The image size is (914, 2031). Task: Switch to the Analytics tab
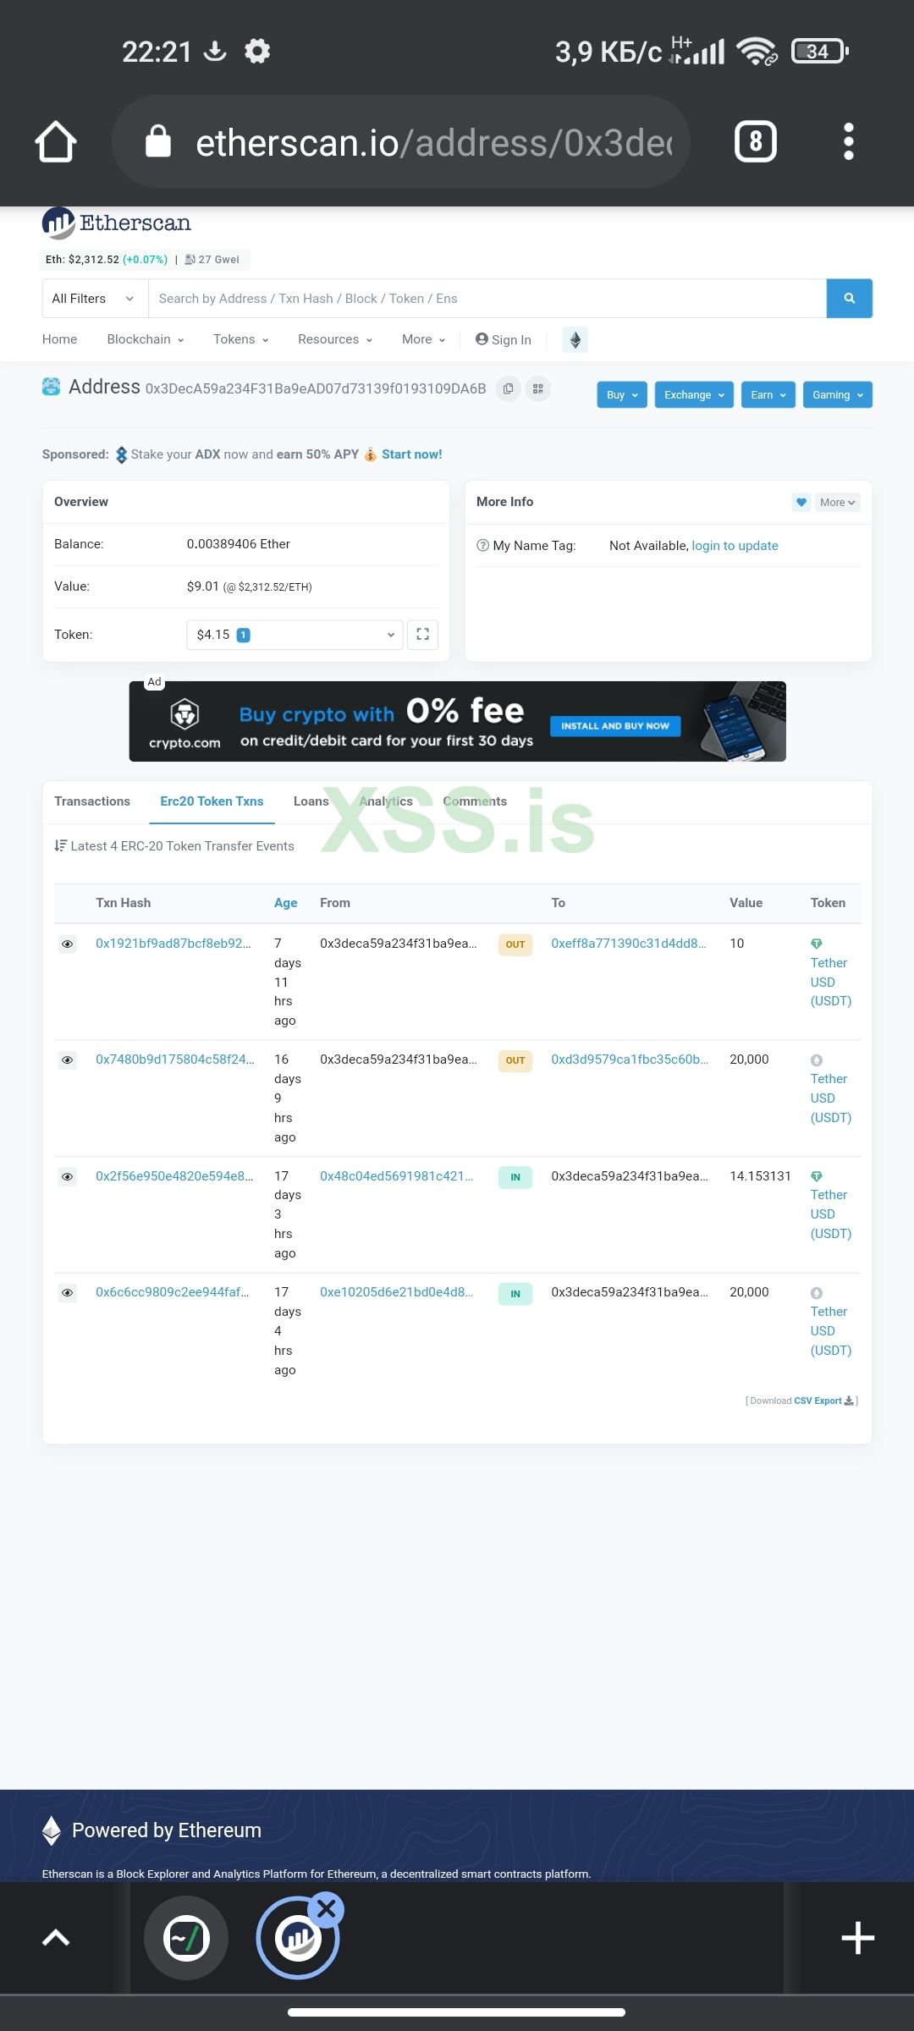(x=386, y=801)
